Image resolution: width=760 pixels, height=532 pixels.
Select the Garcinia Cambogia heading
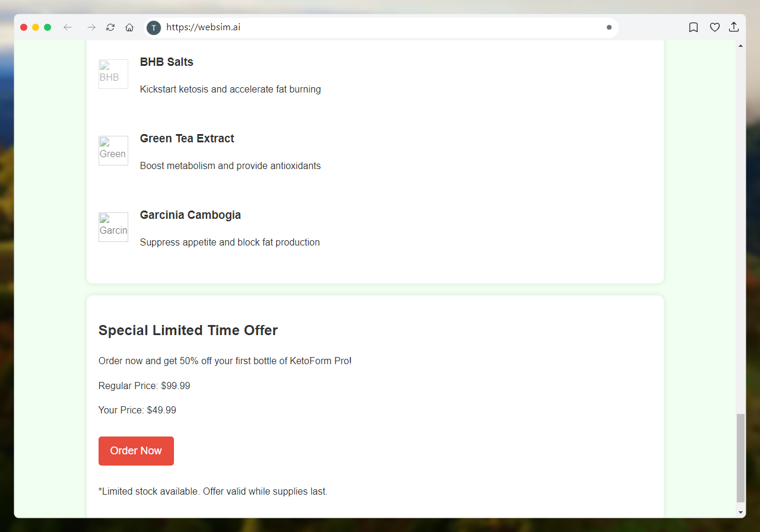(x=191, y=215)
